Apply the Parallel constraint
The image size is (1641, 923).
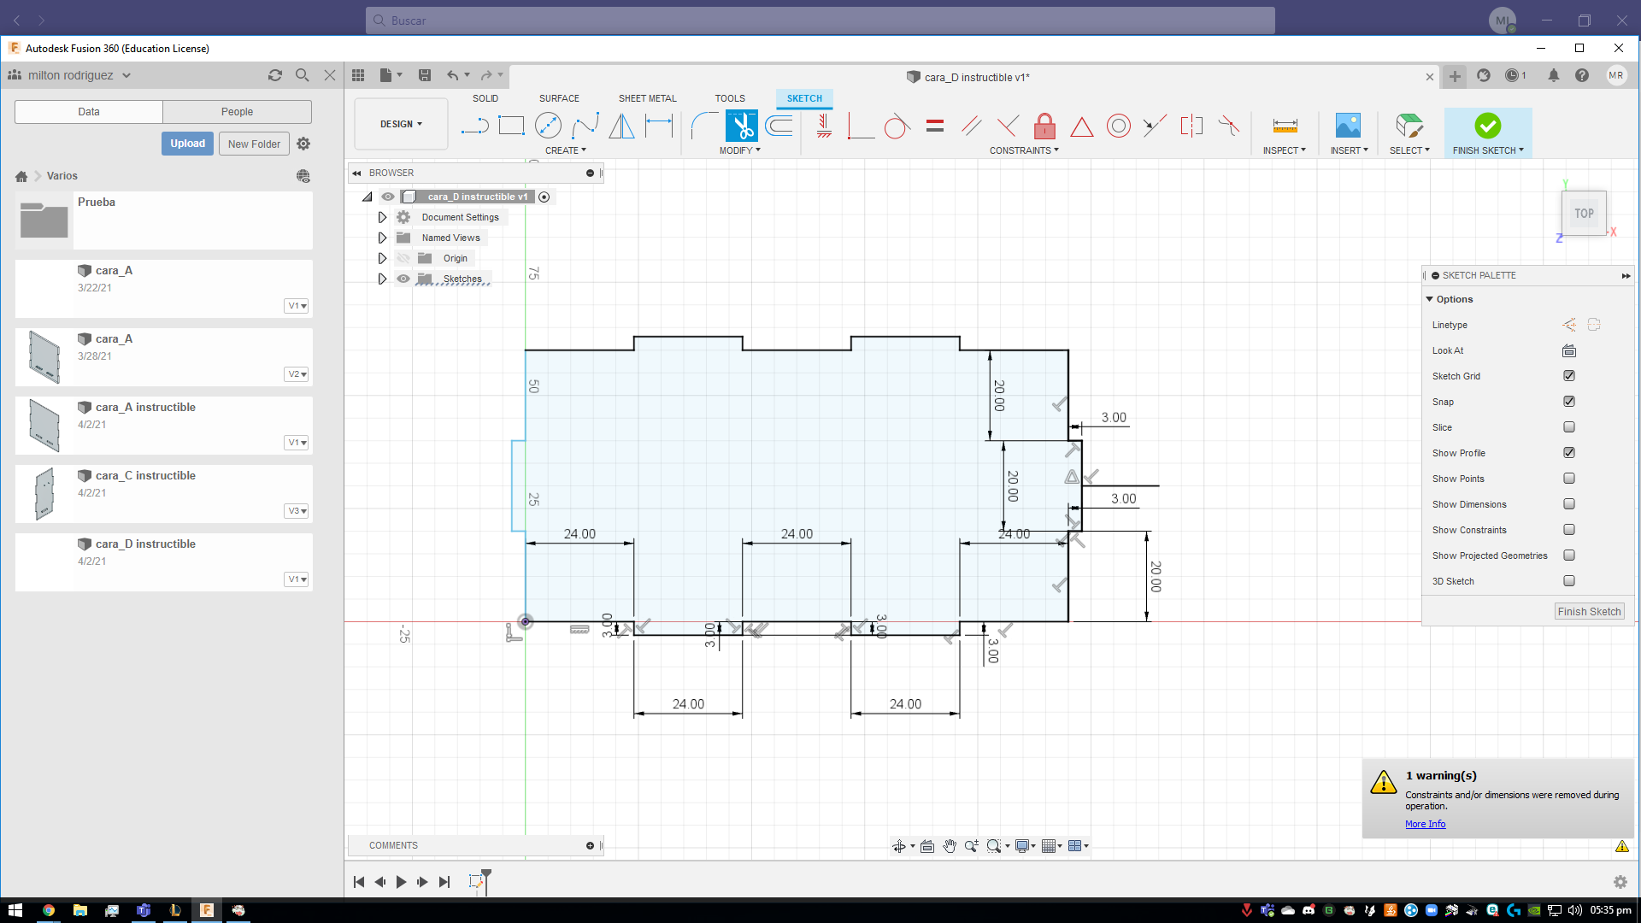972,126
